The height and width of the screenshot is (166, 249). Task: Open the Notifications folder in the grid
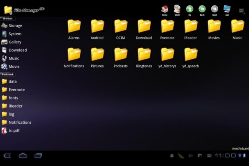coord(74,58)
